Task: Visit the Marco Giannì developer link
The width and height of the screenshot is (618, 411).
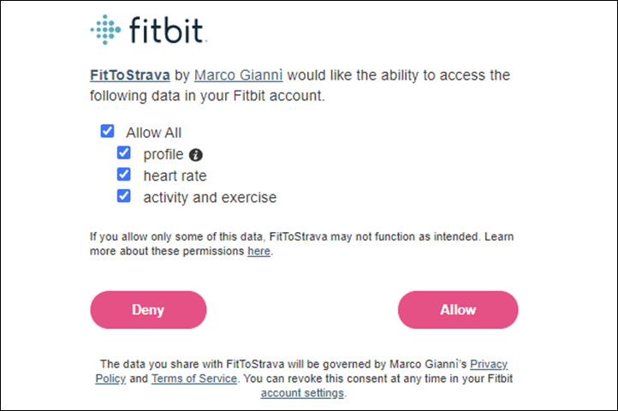Action: coord(239,75)
